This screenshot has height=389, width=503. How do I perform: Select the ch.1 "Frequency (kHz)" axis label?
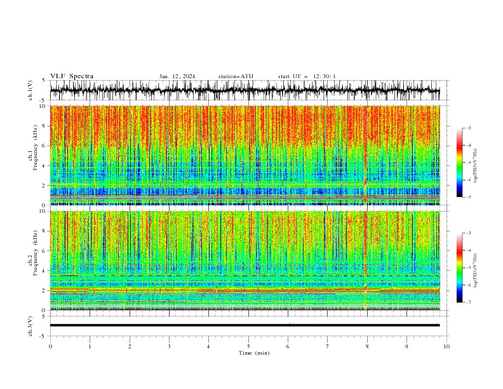coord(35,148)
